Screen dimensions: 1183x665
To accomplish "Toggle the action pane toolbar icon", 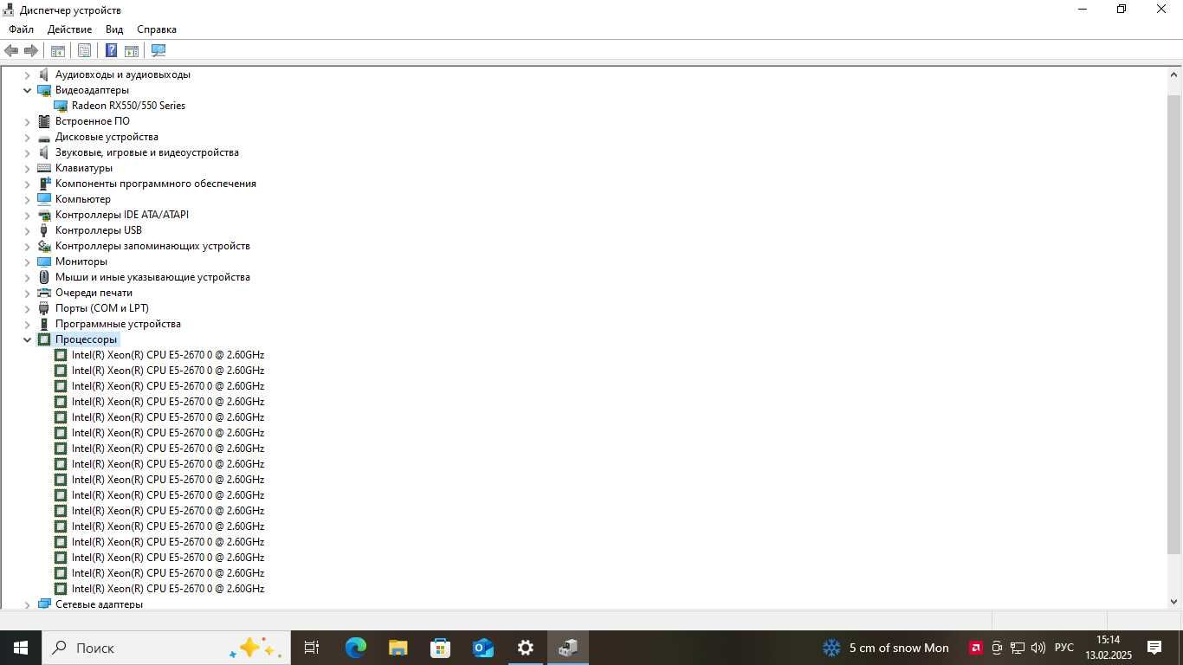I will [x=132, y=50].
